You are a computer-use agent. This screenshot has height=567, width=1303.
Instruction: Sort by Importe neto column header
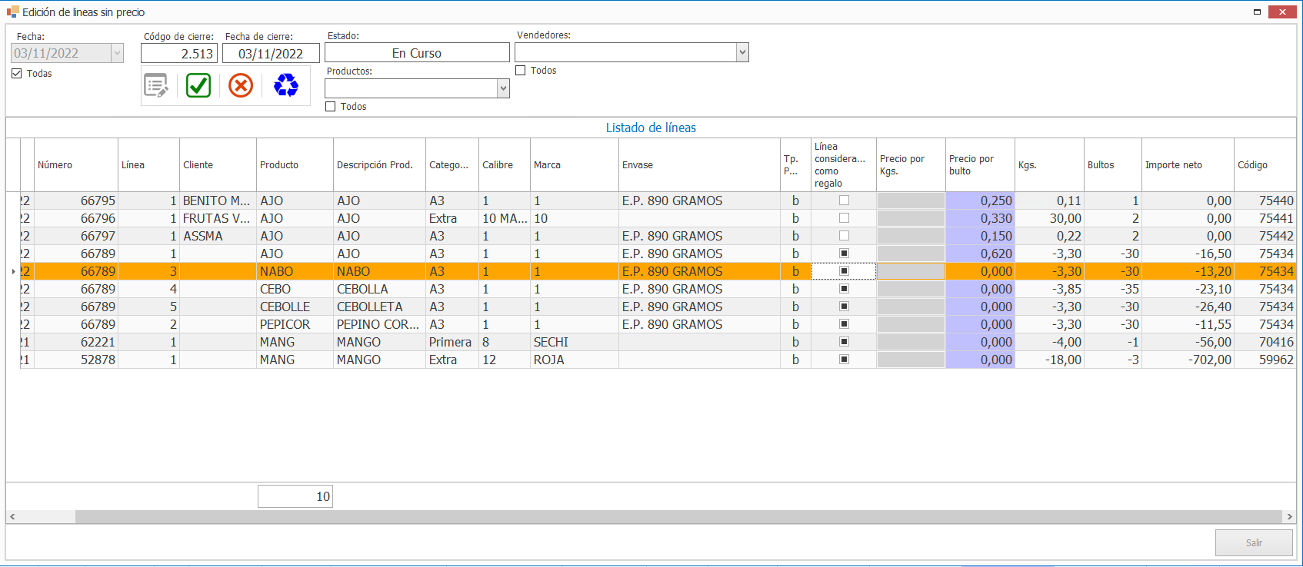[1173, 165]
